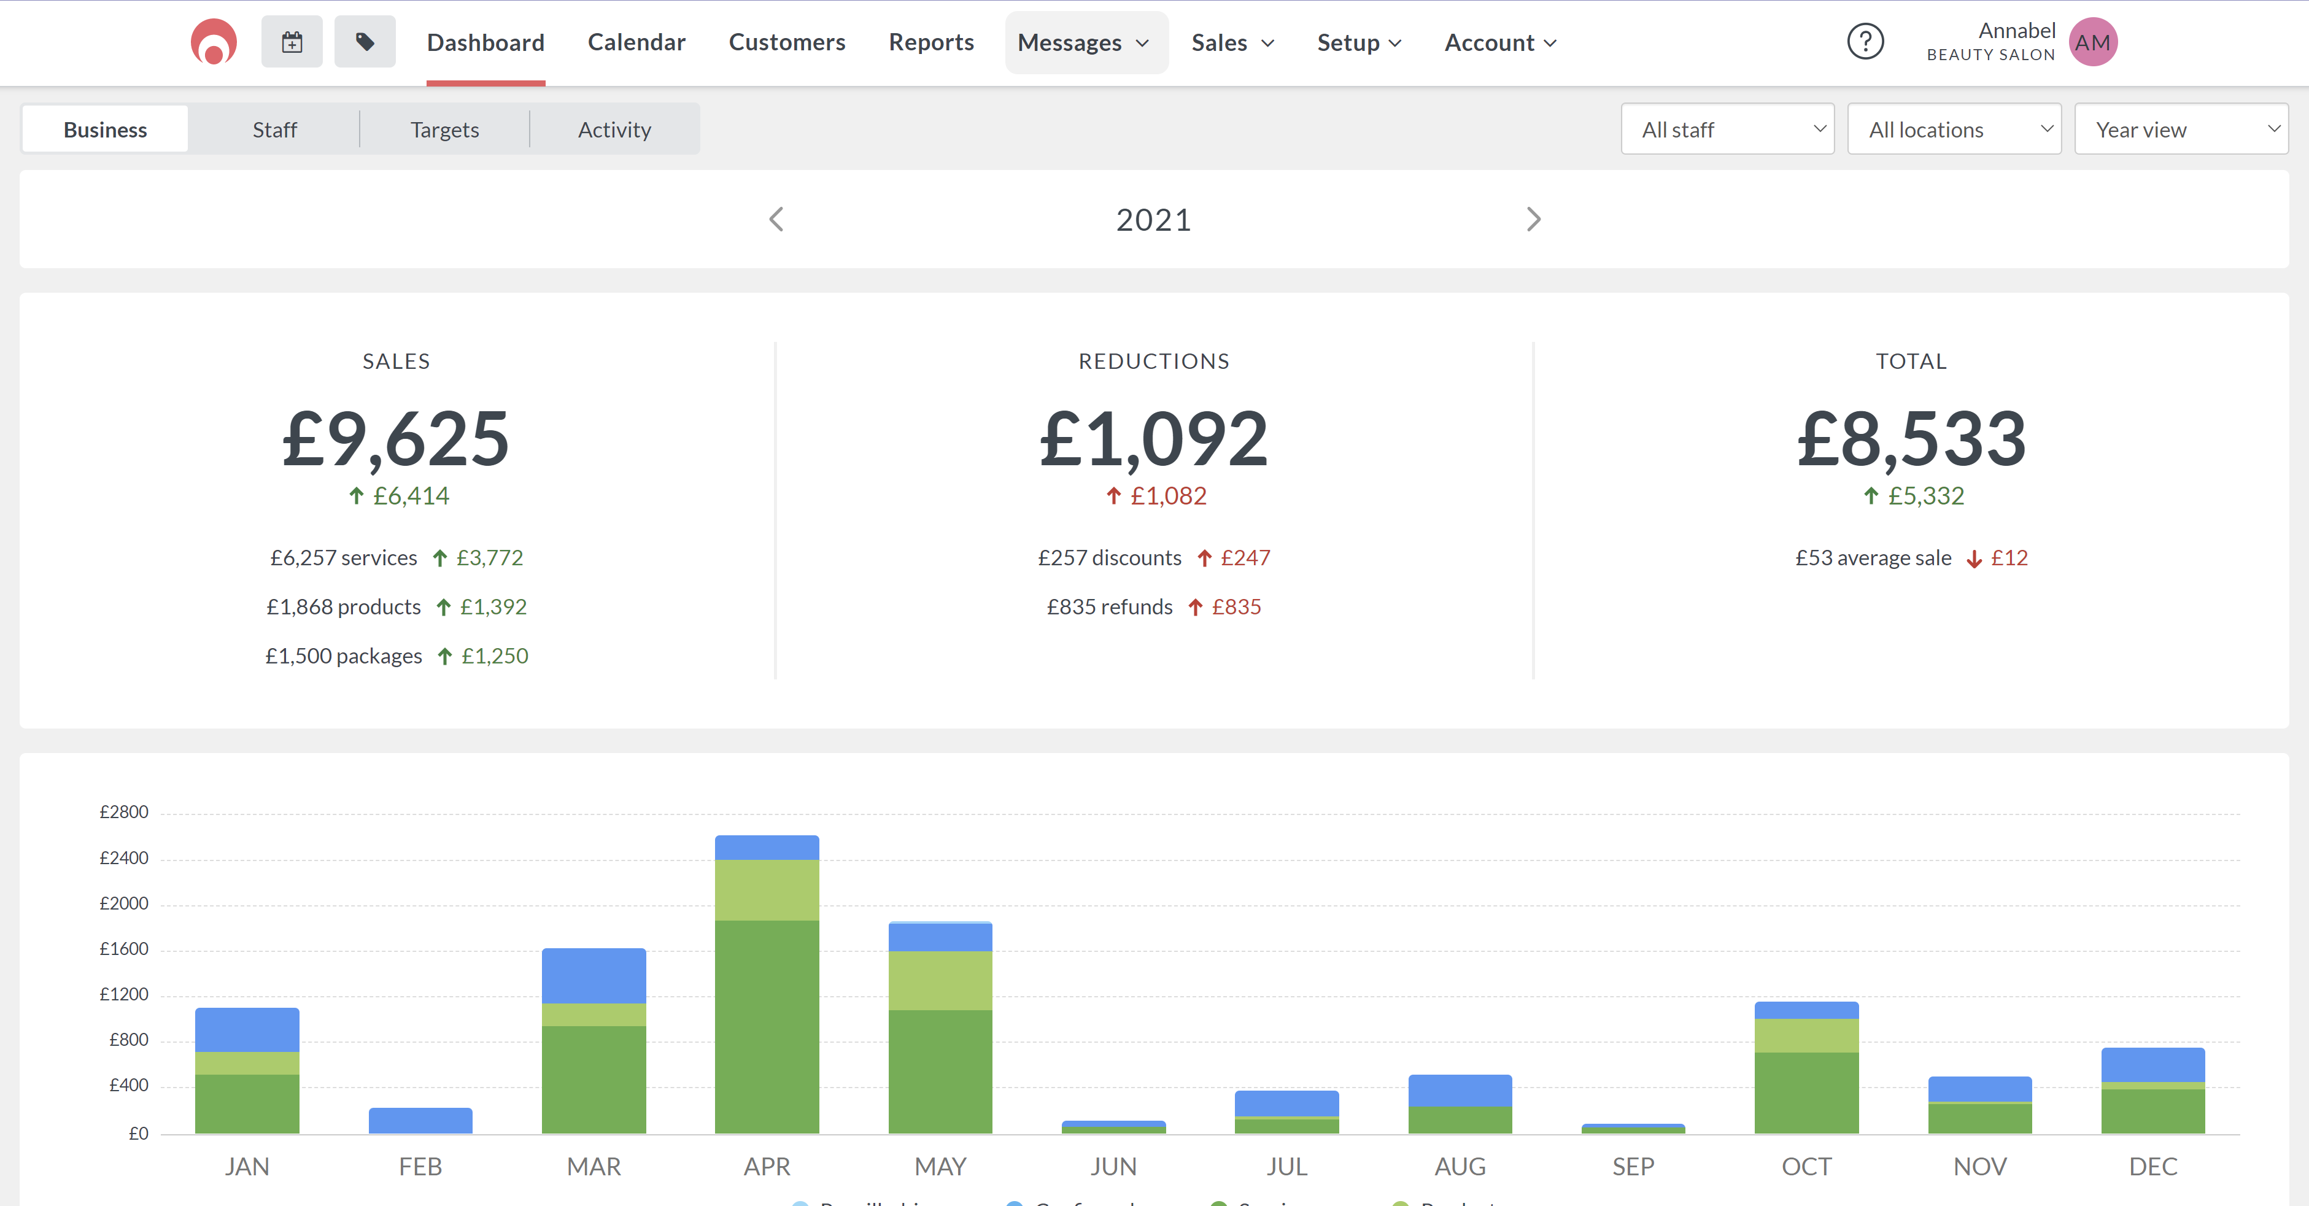Open the Year view selector
The width and height of the screenshot is (2309, 1206).
pyautogui.click(x=2181, y=129)
